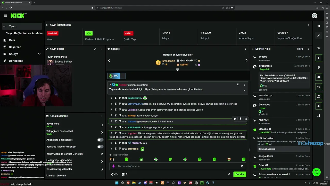The height and width of the screenshot is (186, 330).
Task: Expand Takipçilere özel sohbet settings
Action: 102,133
